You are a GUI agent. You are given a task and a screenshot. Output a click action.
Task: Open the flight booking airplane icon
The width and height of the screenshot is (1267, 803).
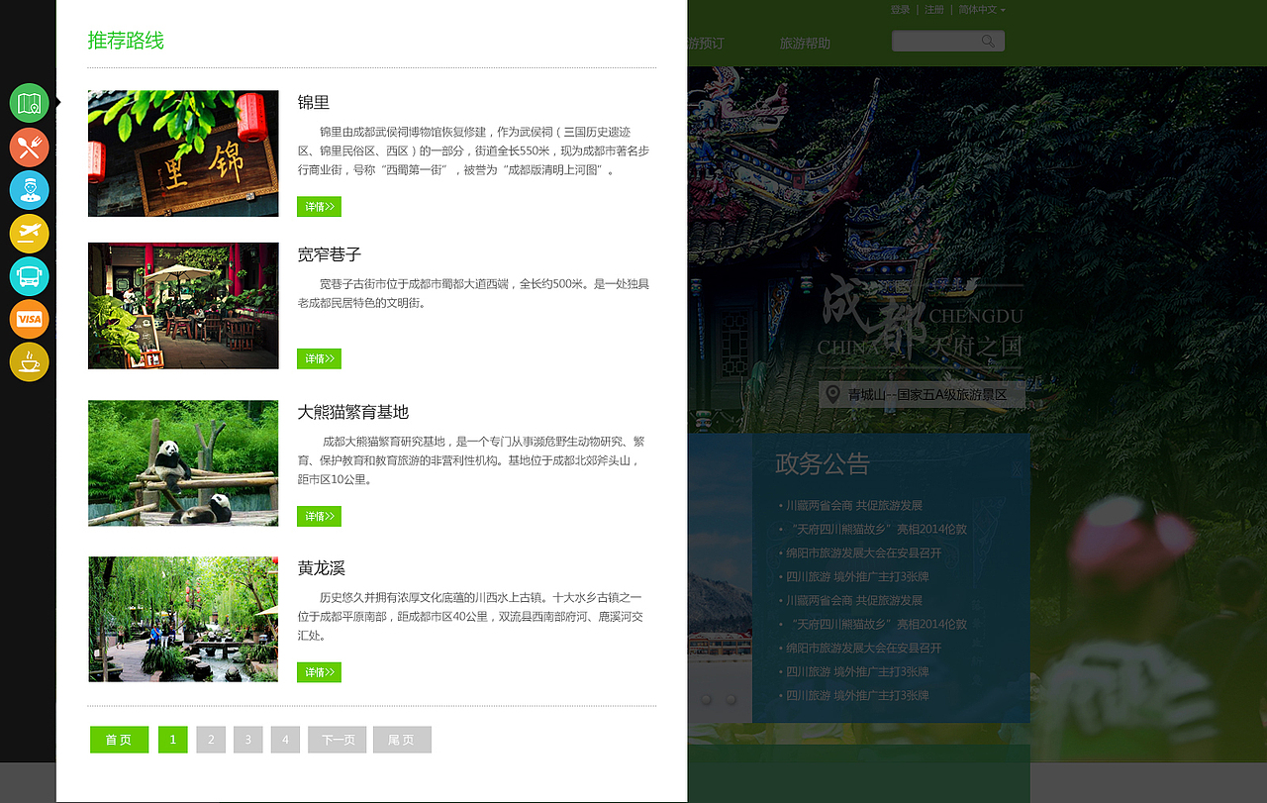(x=29, y=235)
